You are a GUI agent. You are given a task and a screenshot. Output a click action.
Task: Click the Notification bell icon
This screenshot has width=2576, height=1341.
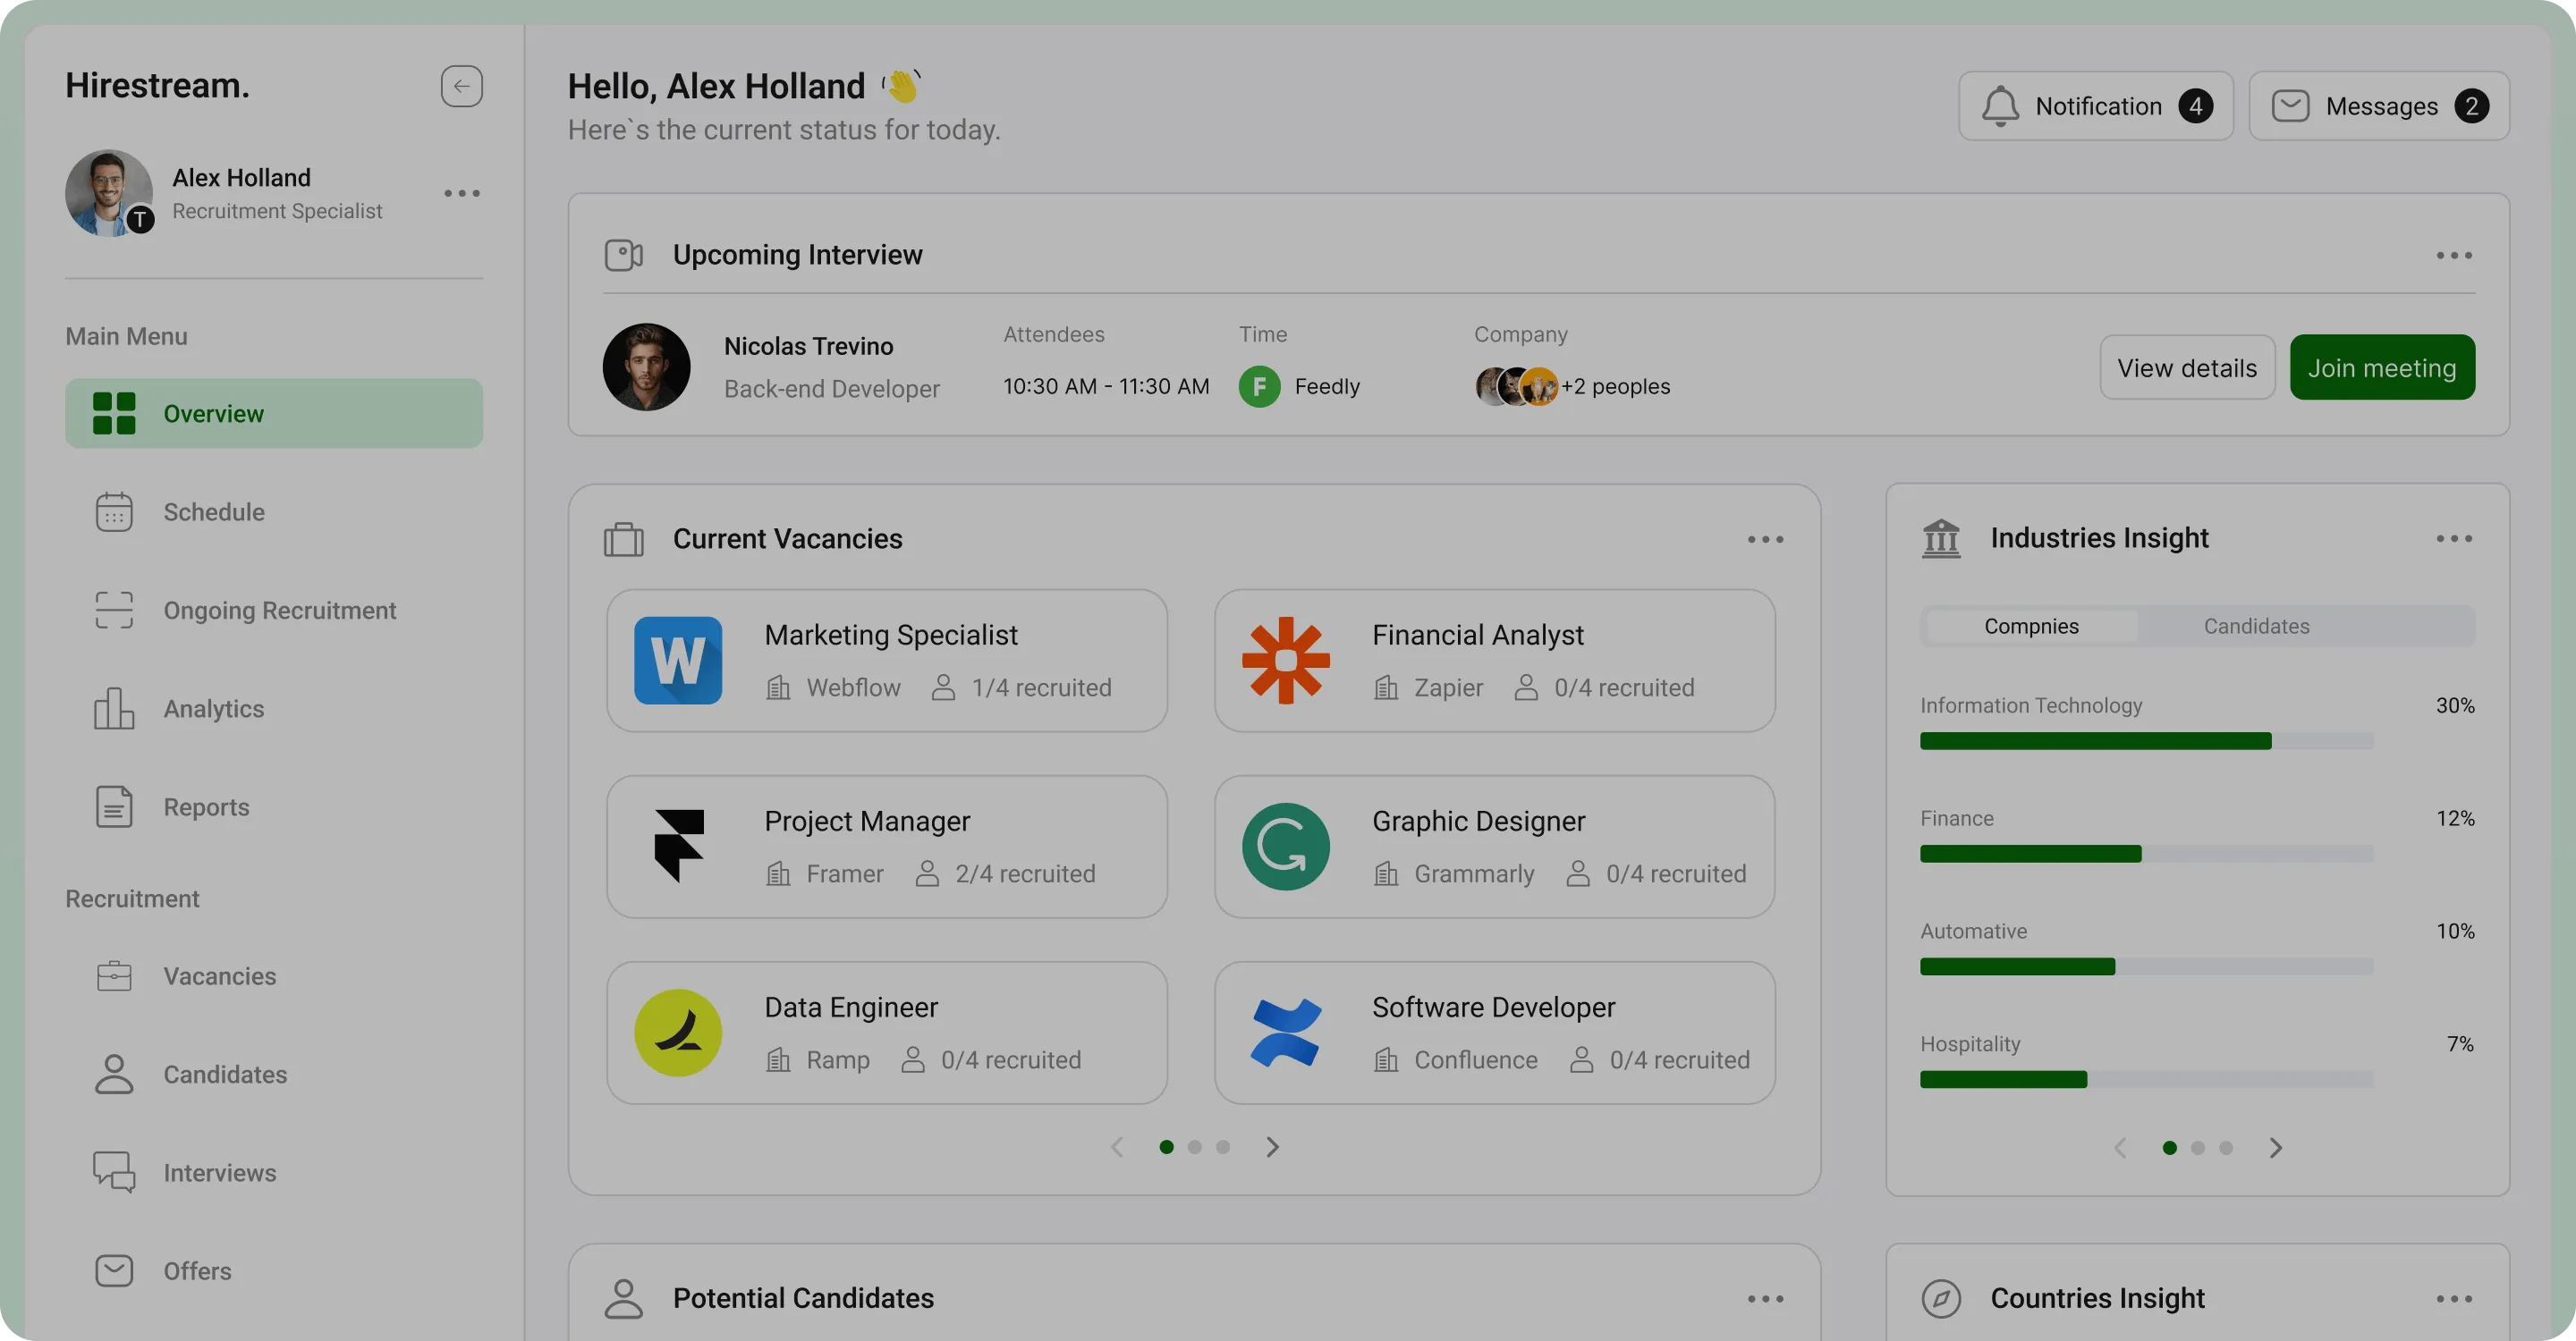[x=2000, y=105]
